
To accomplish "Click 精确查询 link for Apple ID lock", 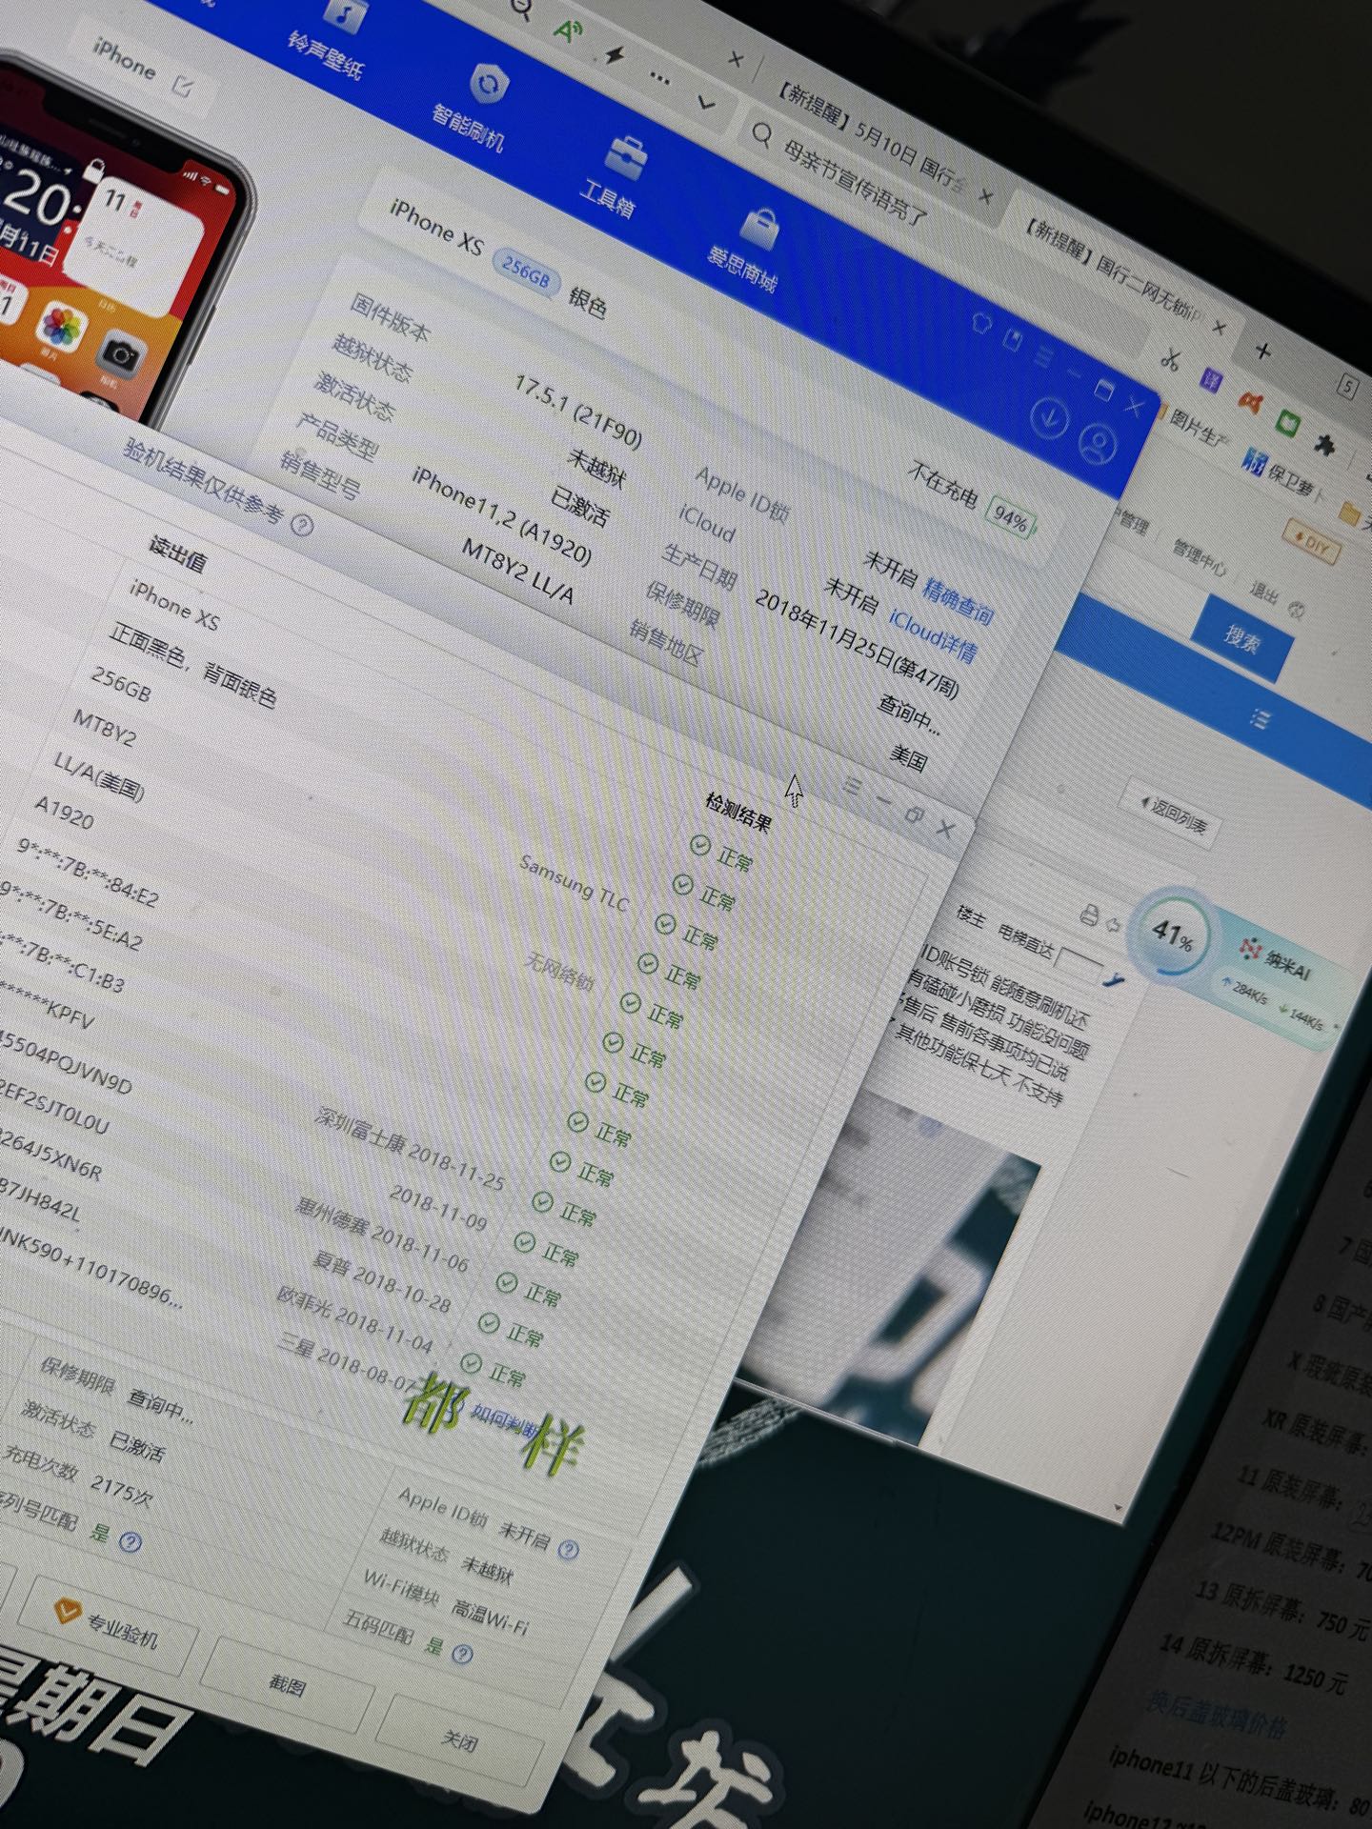I will tap(958, 600).
